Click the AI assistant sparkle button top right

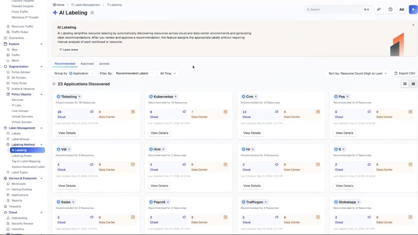(413, 10)
